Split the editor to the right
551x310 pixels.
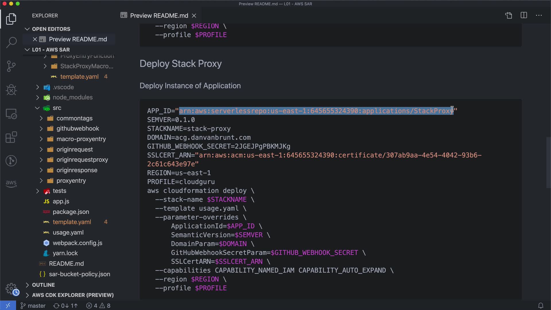pyautogui.click(x=524, y=15)
